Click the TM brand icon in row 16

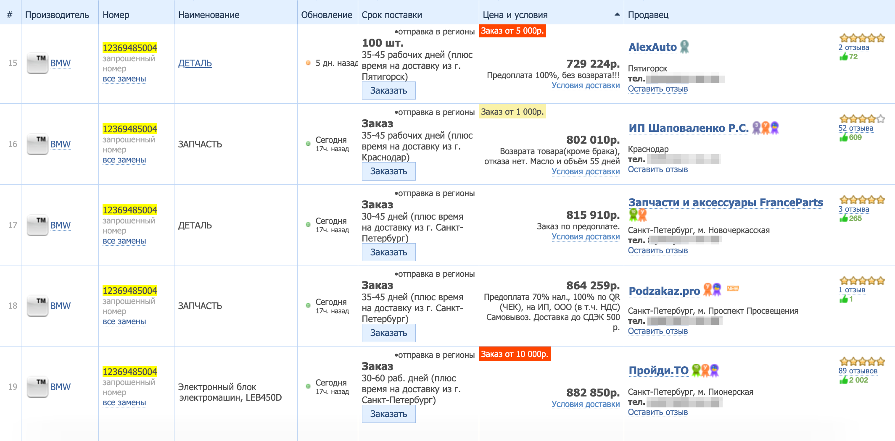[37, 144]
